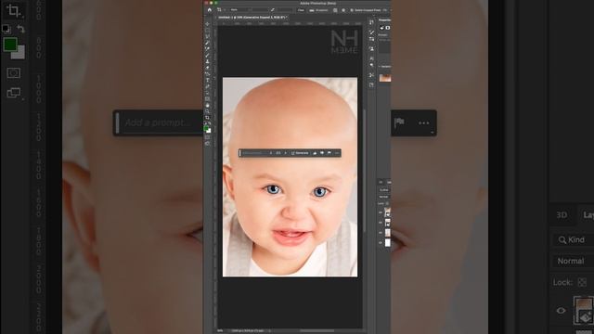This screenshot has height=334, width=594.
Task: Toggle Quick Mask mode in small toolbar
Action: click(207, 137)
